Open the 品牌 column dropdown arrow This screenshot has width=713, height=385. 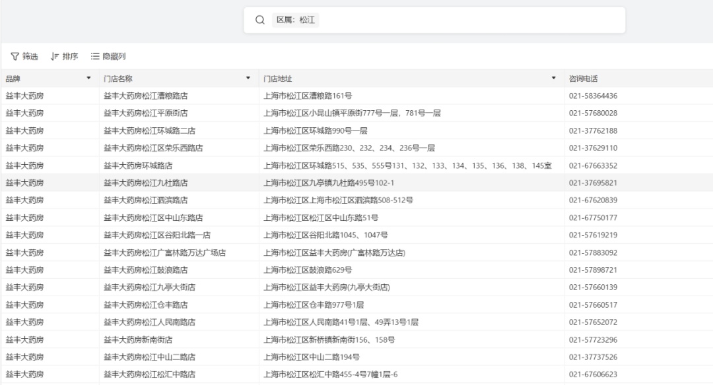coord(89,78)
